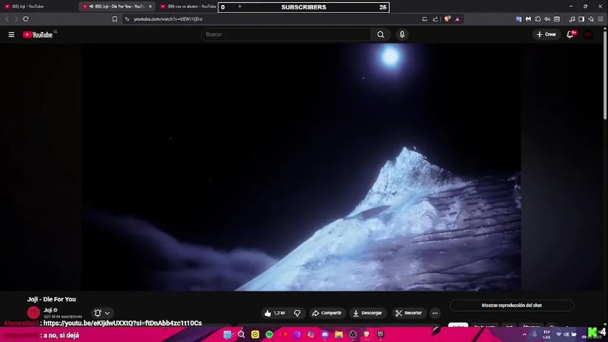Share the video via Compartir

[327, 313]
